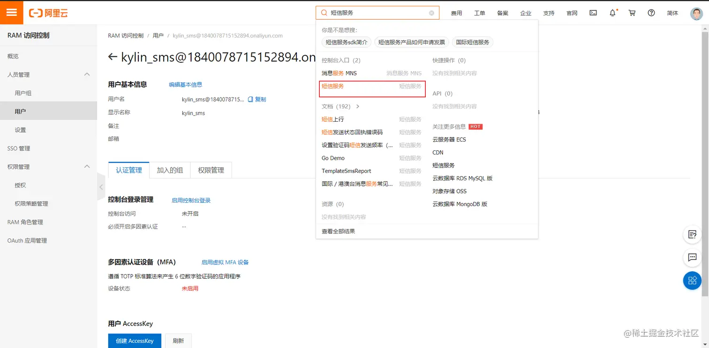Expand the 文档 (192) results
The width and height of the screenshot is (709, 348).
click(358, 106)
